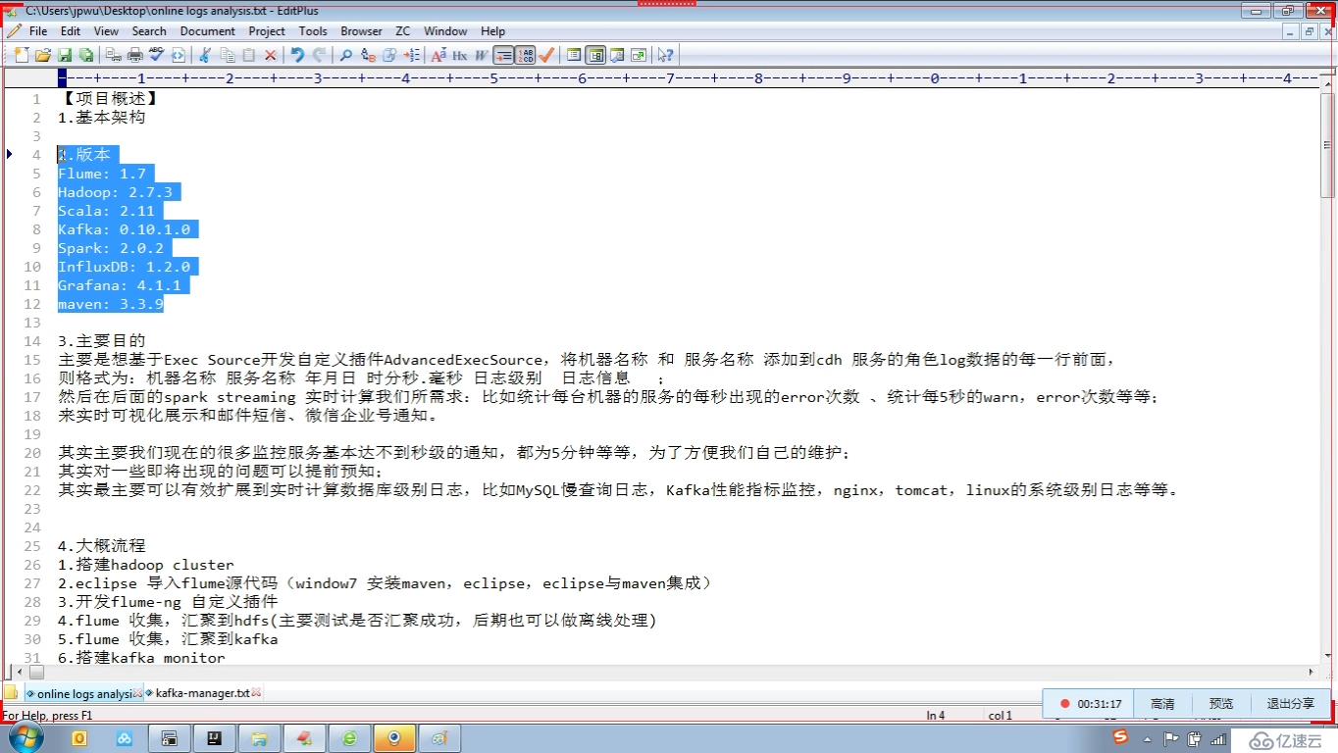Click the line "Flume: 1.7"

(102, 174)
